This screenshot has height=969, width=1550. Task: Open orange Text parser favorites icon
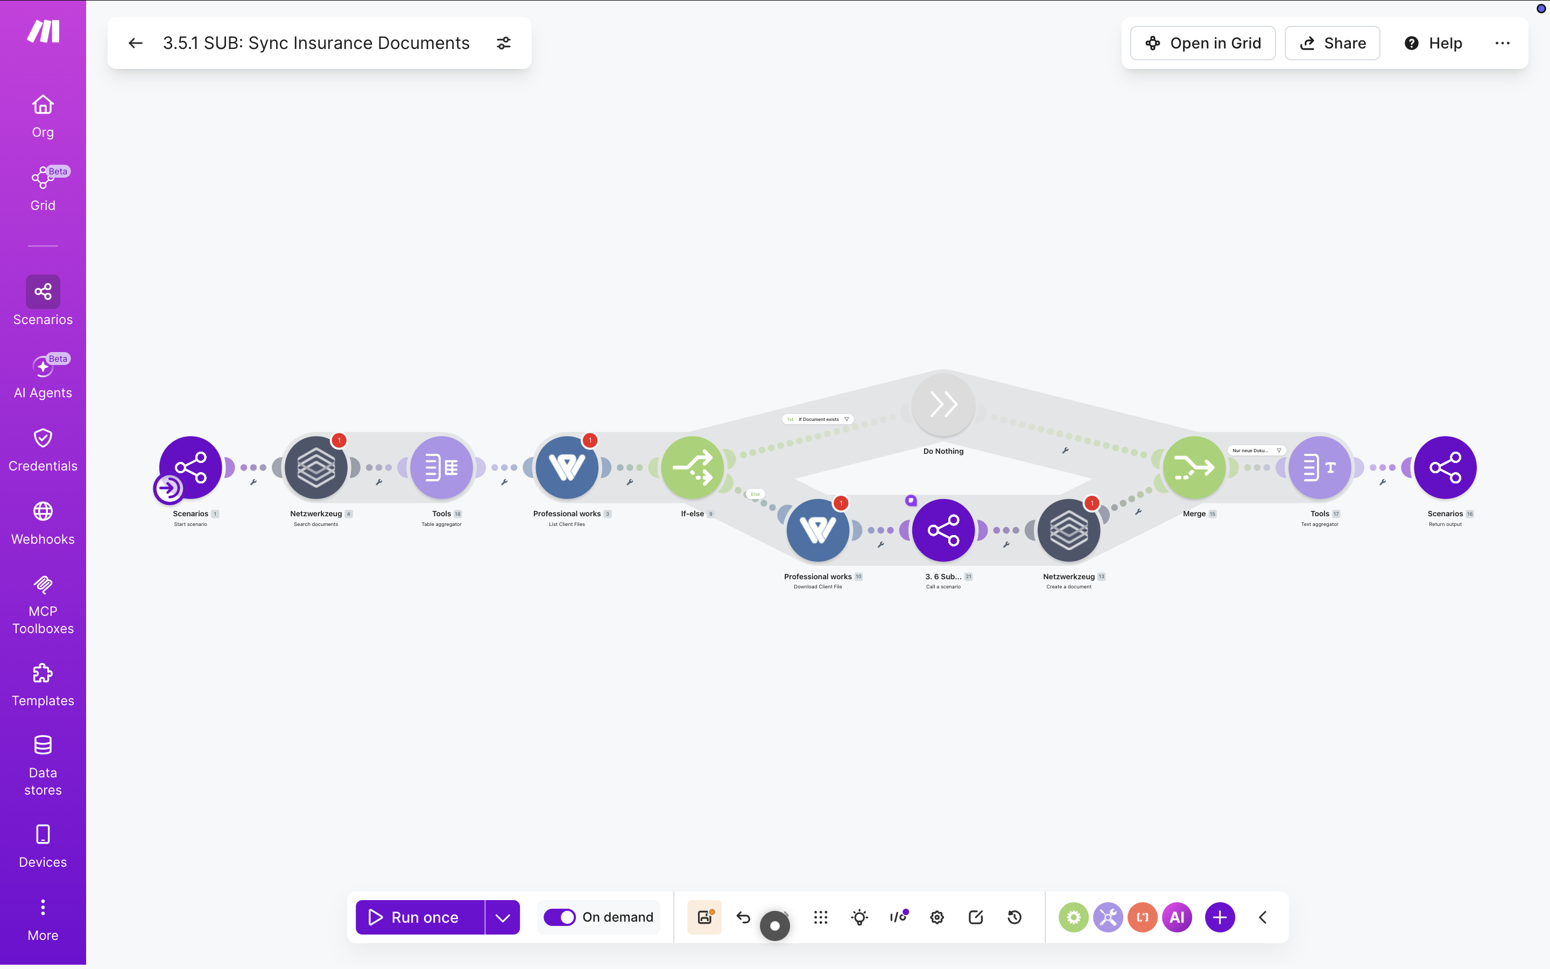pos(1143,917)
